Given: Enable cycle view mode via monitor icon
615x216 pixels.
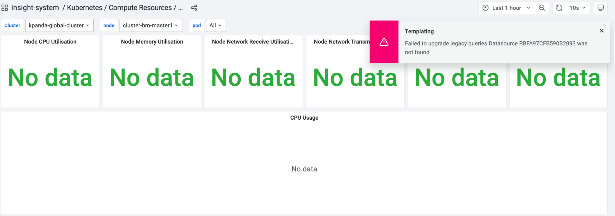Looking at the screenshot, I should [600, 8].
